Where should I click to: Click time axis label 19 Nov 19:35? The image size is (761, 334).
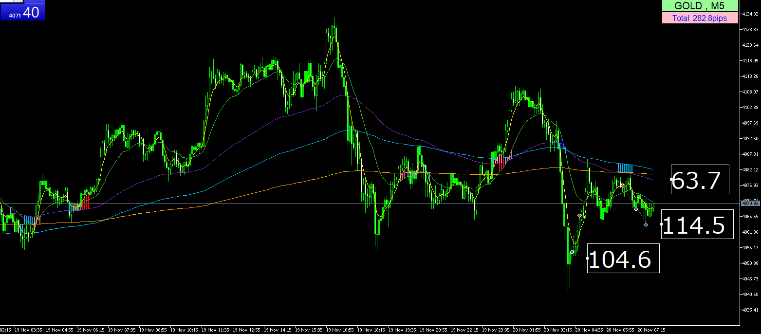coord(402,330)
